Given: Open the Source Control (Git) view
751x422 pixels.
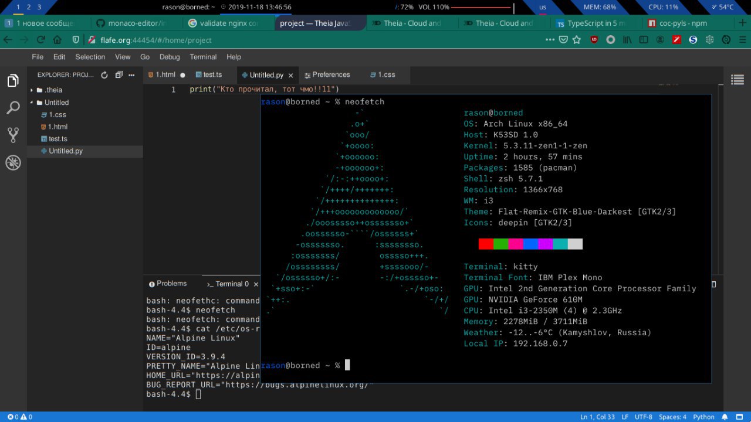Looking at the screenshot, I should [13, 135].
